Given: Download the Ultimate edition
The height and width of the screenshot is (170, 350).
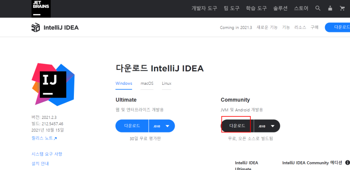Looking at the screenshot, I should [x=132, y=126].
